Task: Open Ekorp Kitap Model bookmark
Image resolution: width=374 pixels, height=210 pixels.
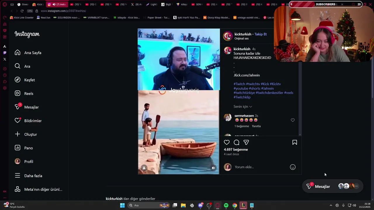Action: (x=217, y=17)
